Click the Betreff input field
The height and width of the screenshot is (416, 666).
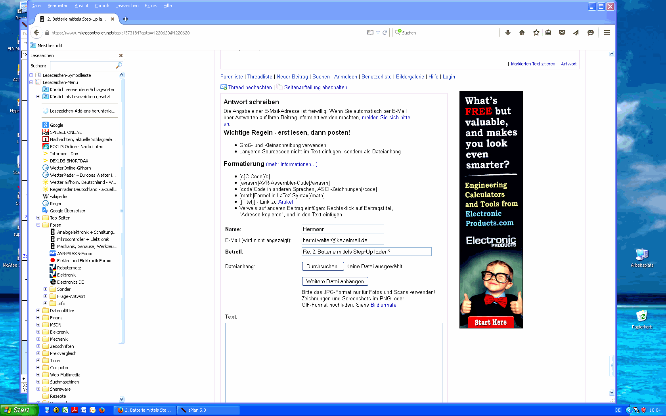click(367, 252)
